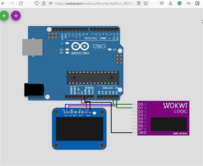The width and height of the screenshot is (203, 166).
Task: Click the padlock site information icon
Action: (44, 3)
